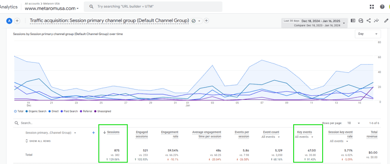Click 'Event count' column header
This screenshot has height=164, width=390.
[271, 132]
